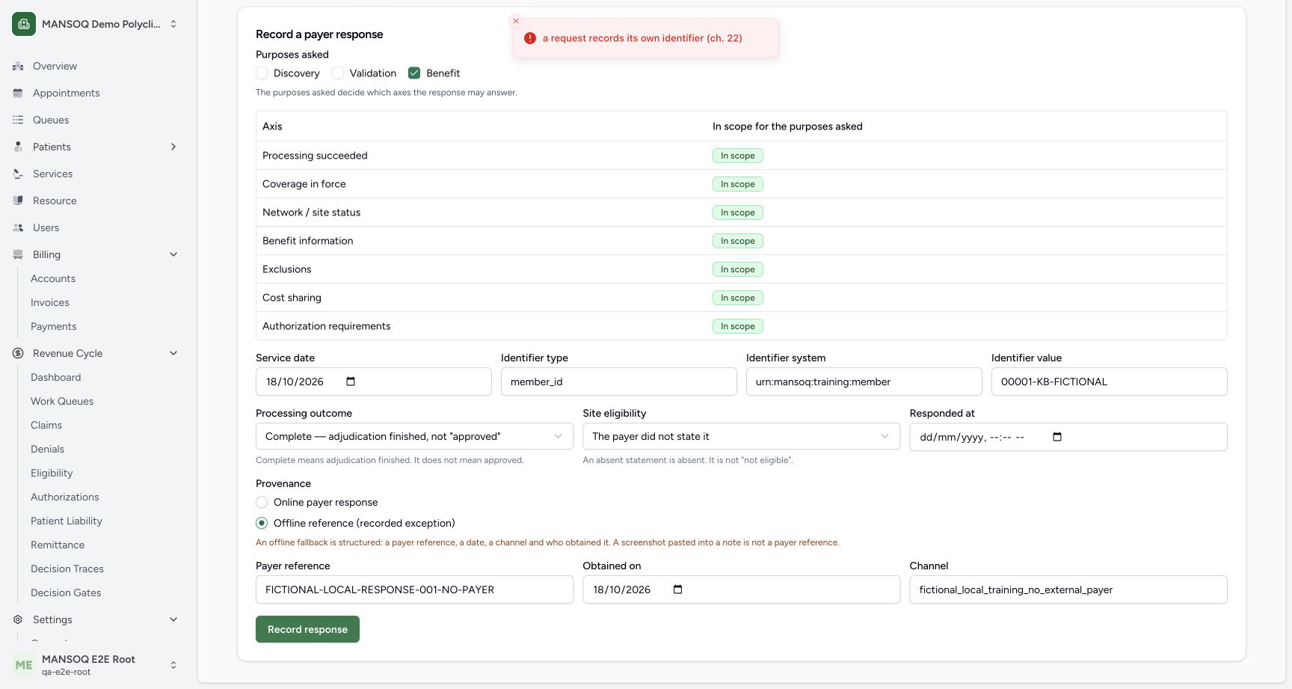Open the Remittance link
Screen dimensions: 1292x689
[58, 545]
